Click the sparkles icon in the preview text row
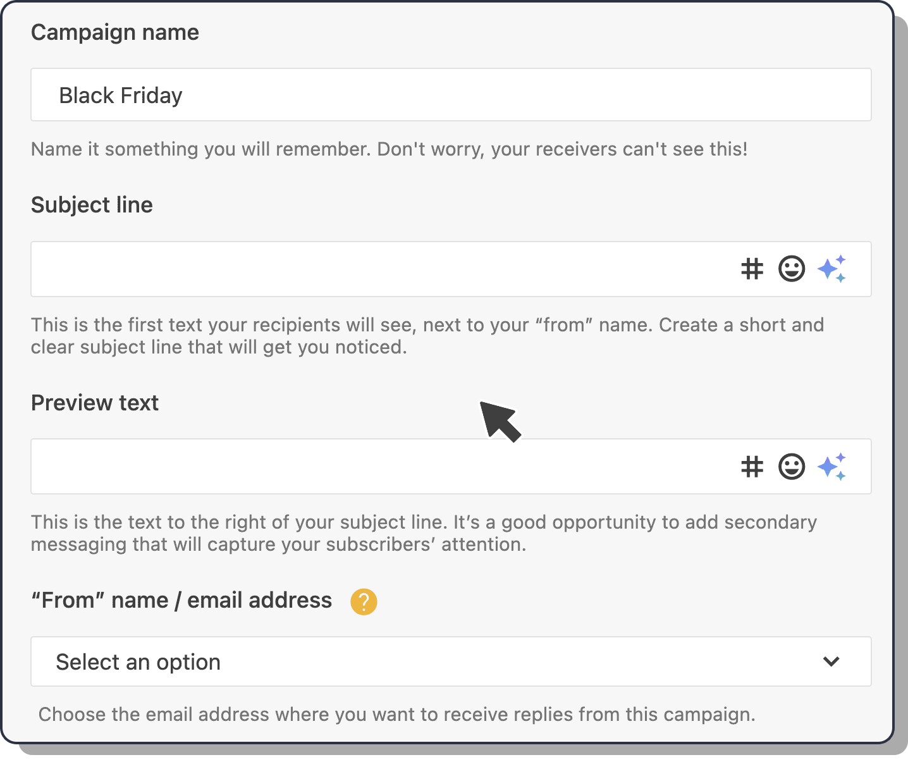Screen dimensions: 908x762 832,467
